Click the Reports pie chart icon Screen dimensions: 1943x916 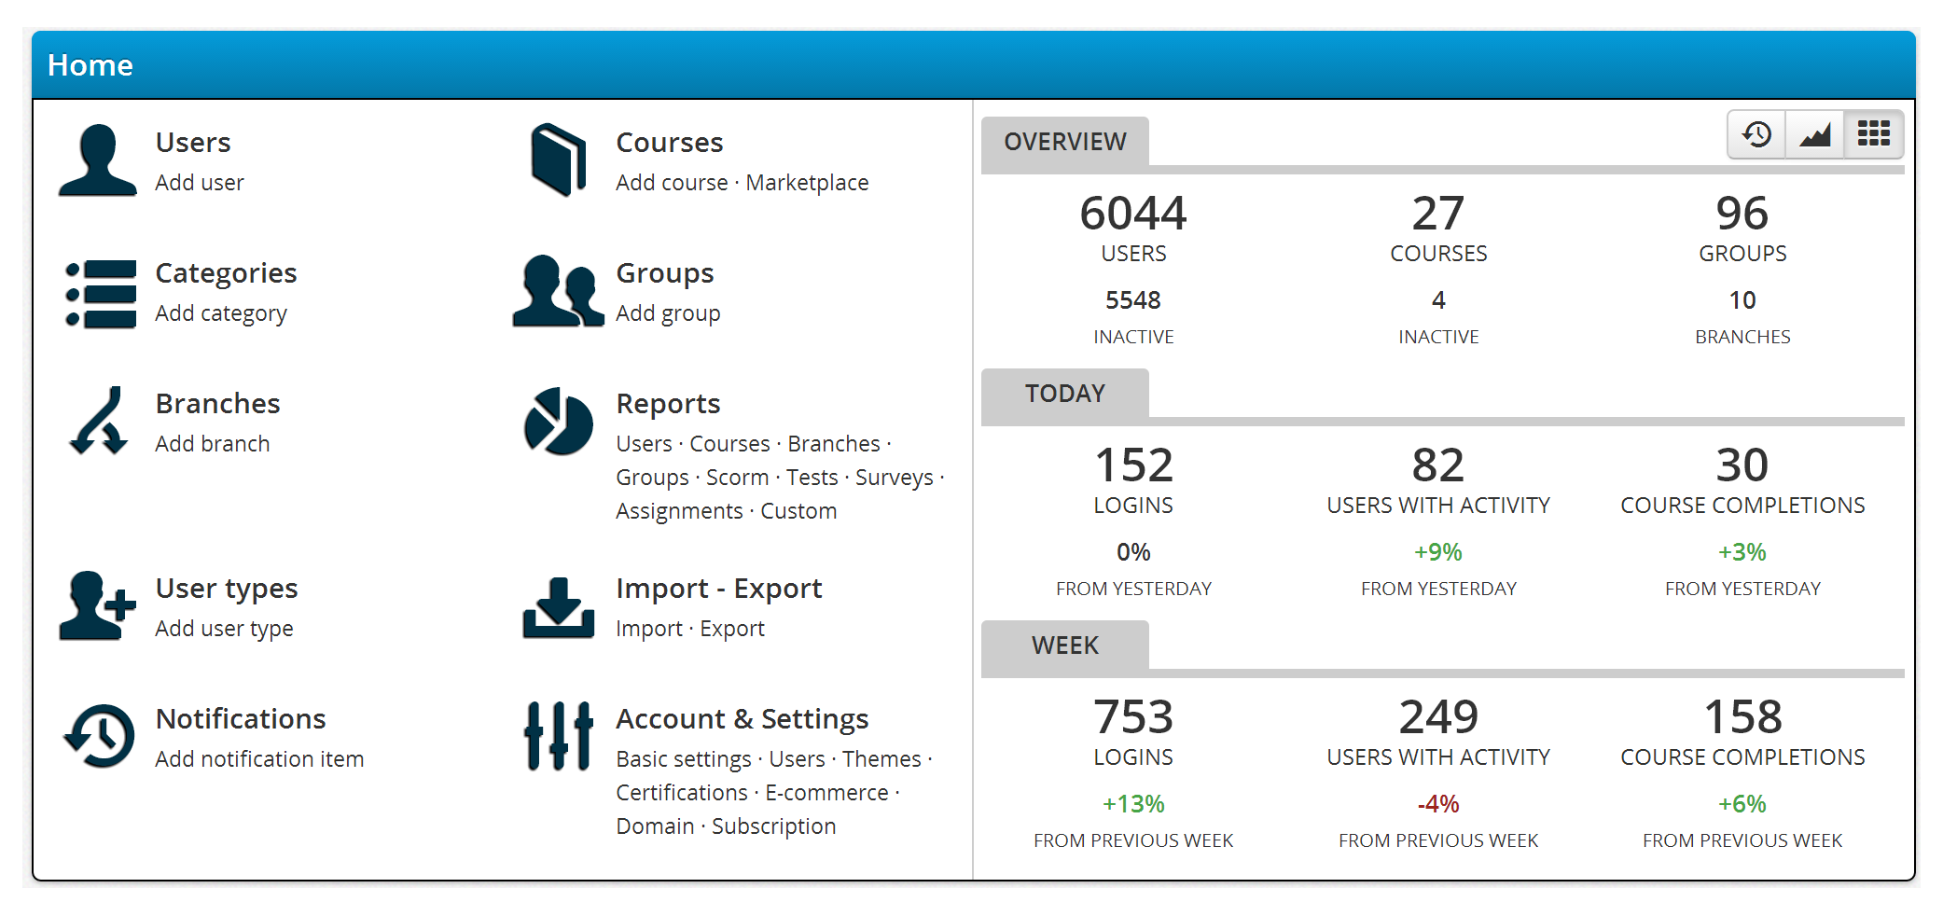click(558, 422)
